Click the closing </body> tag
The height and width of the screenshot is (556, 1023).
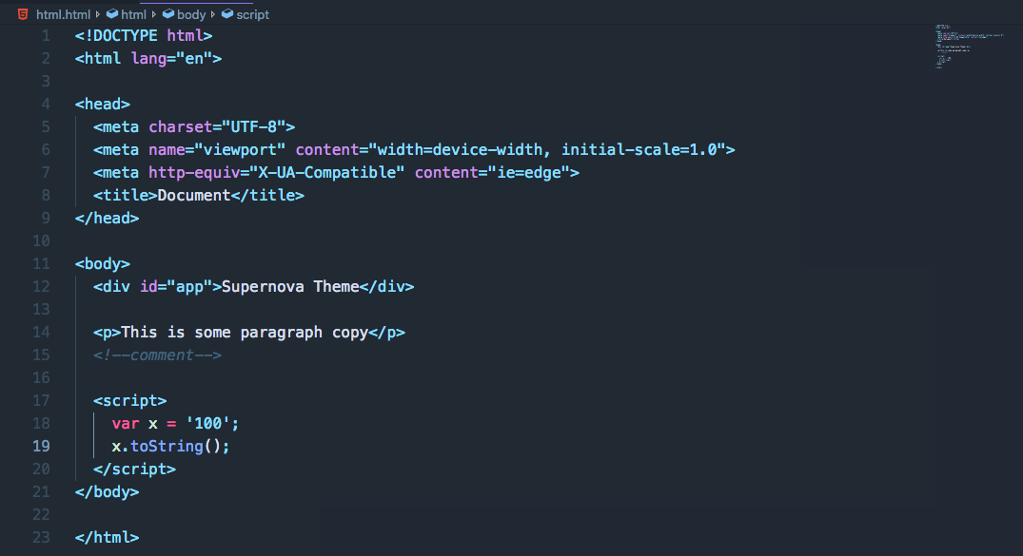pos(107,492)
